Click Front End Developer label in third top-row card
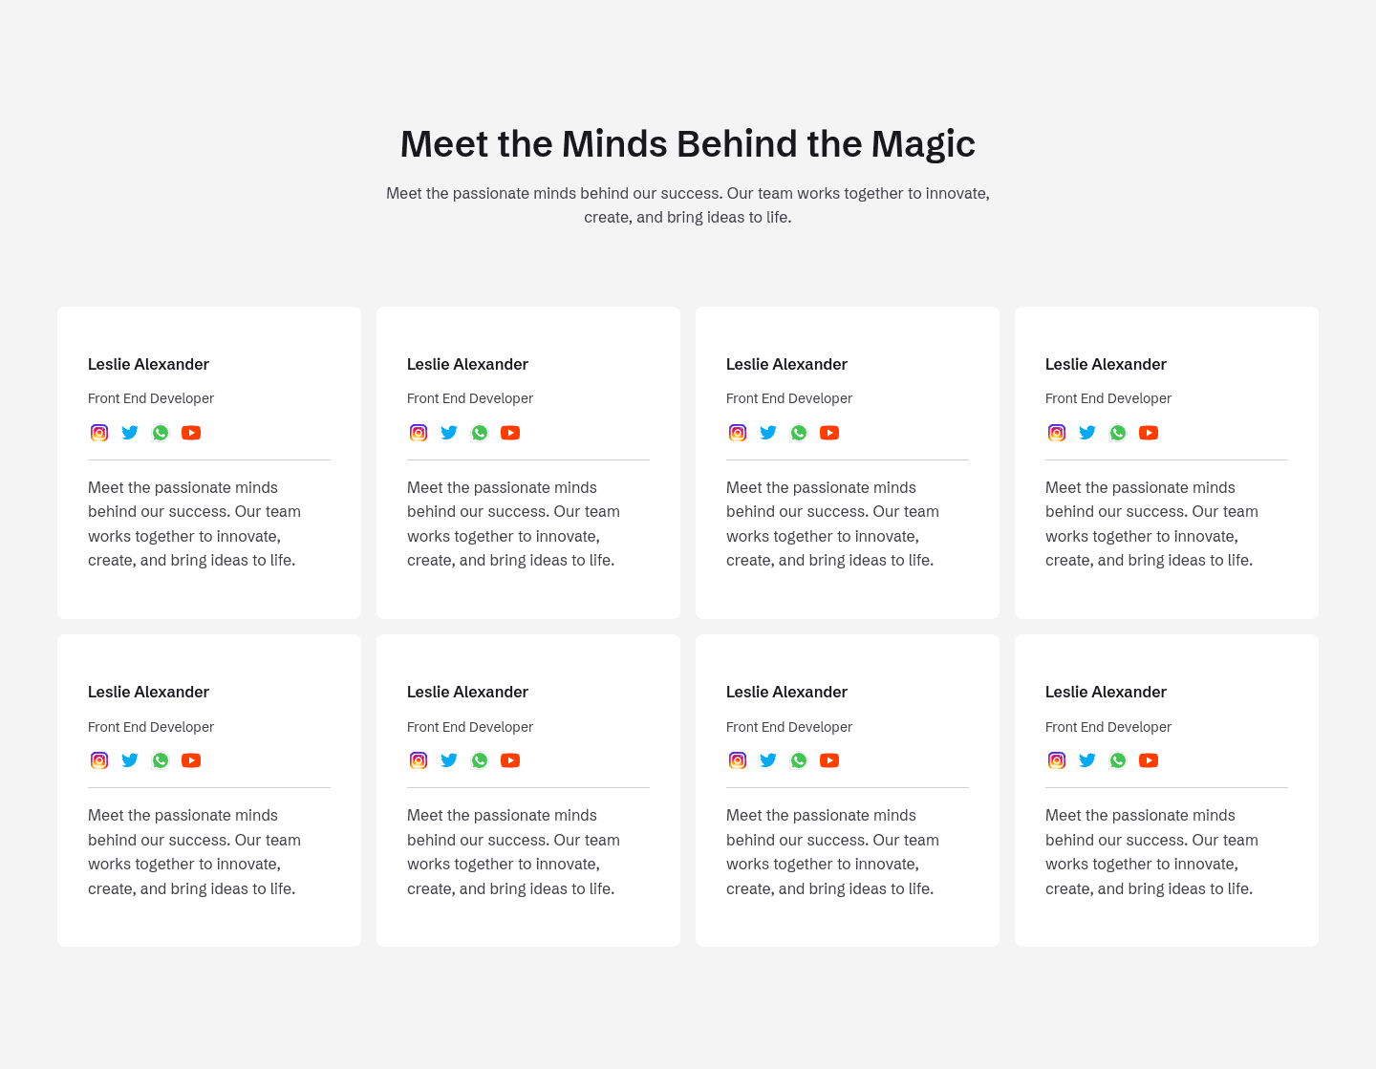 pyautogui.click(x=789, y=398)
